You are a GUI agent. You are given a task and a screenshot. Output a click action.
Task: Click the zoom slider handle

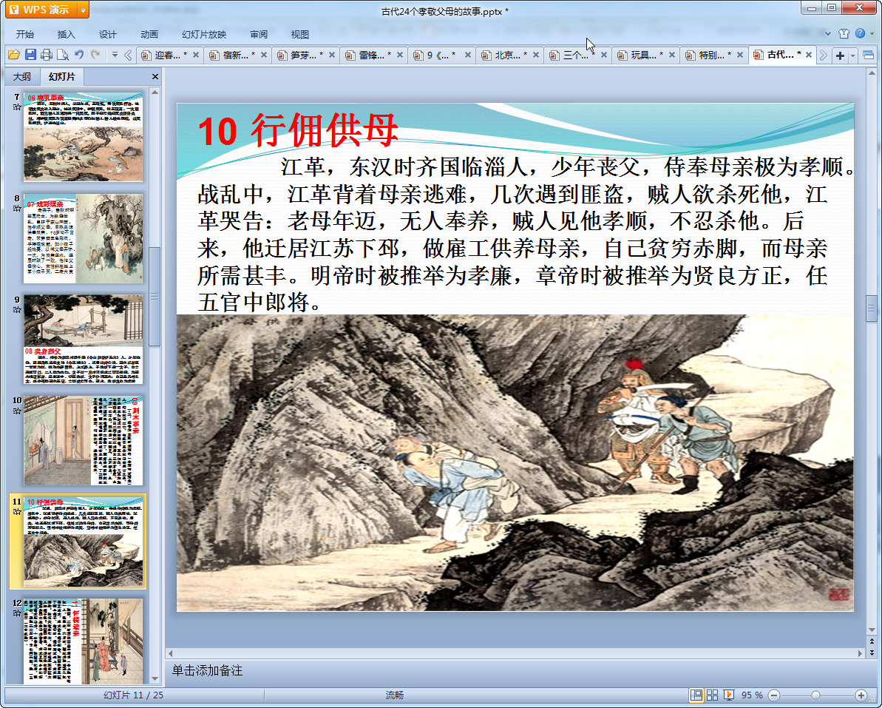(815, 695)
